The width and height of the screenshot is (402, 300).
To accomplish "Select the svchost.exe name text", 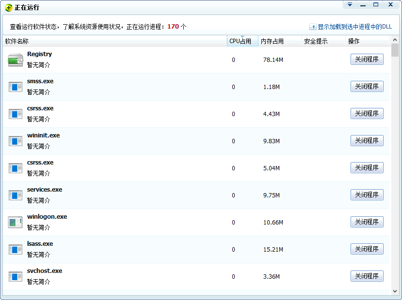I will point(45,271).
